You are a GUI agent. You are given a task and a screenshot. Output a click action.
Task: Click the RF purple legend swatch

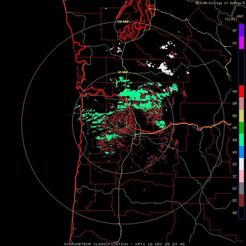[x=241, y=31]
